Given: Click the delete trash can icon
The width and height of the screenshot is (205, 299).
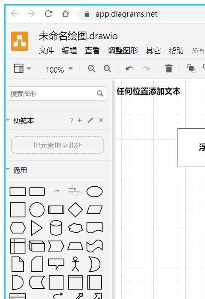Looking at the screenshot, I should tap(169, 68).
